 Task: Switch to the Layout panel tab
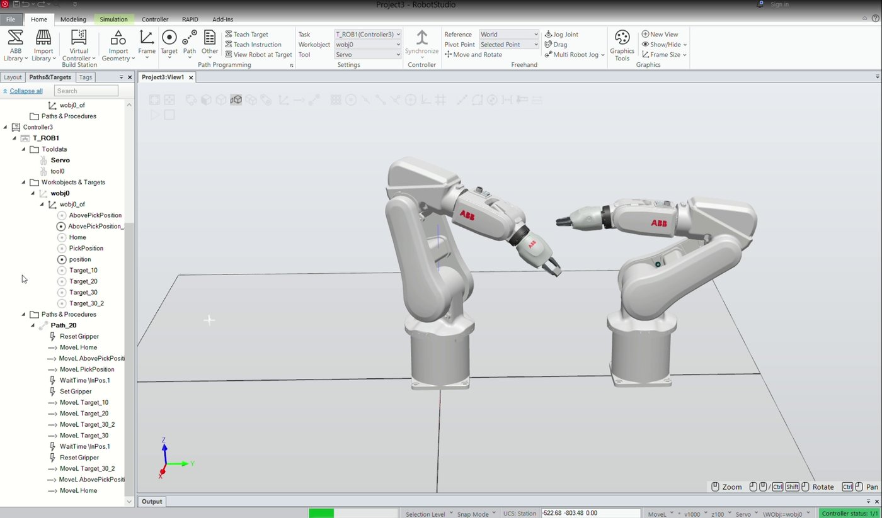click(13, 77)
